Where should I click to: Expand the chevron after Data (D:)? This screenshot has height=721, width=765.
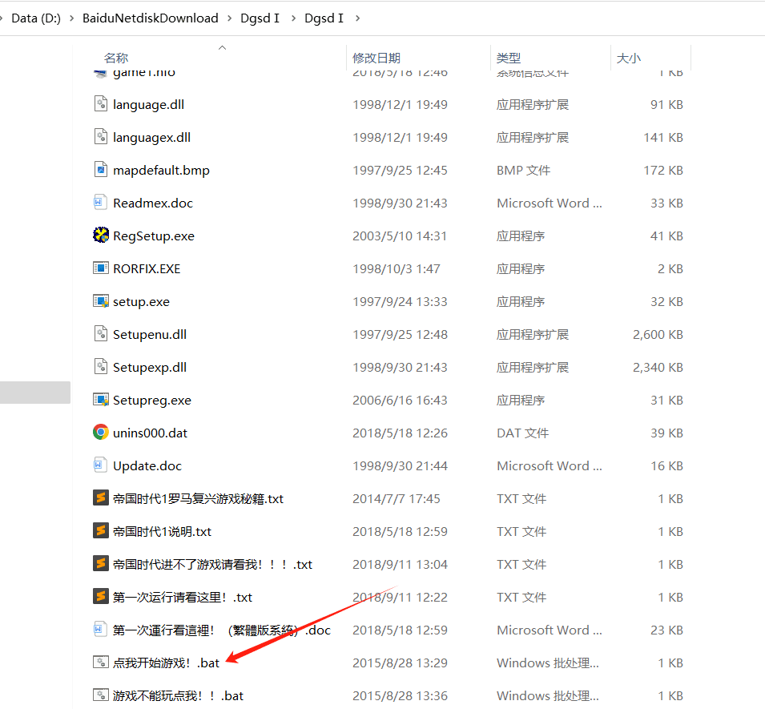71,18
